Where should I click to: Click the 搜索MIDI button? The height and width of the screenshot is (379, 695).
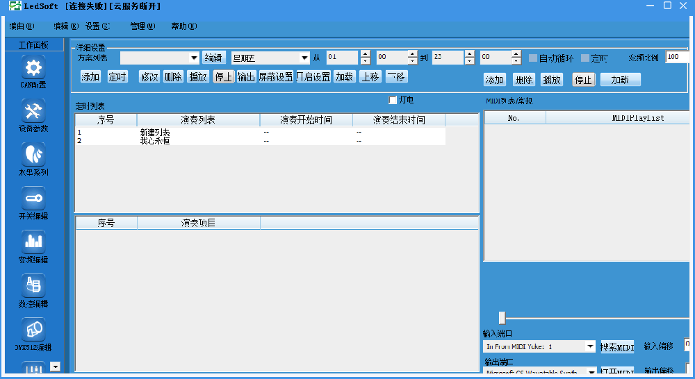[x=617, y=346]
